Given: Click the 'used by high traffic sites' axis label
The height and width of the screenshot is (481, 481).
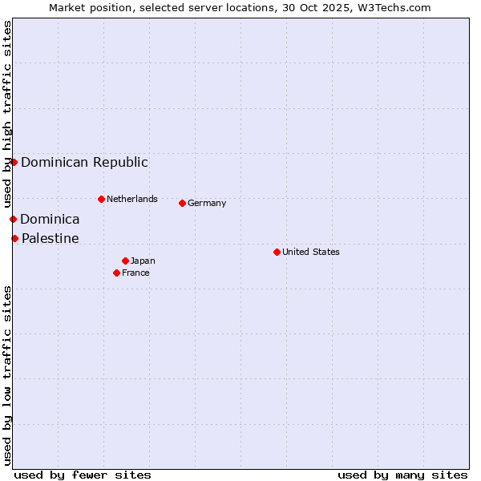Looking at the screenshot, I should pyautogui.click(x=7, y=115).
